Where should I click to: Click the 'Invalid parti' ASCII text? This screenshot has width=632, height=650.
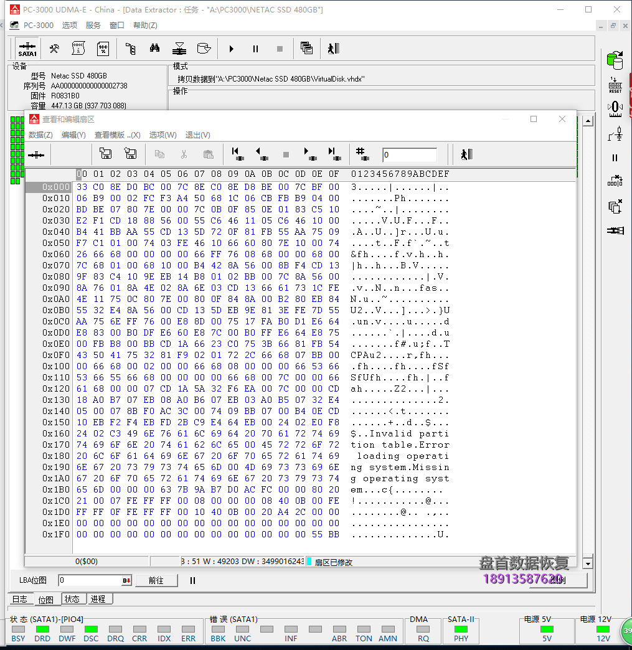point(409,433)
